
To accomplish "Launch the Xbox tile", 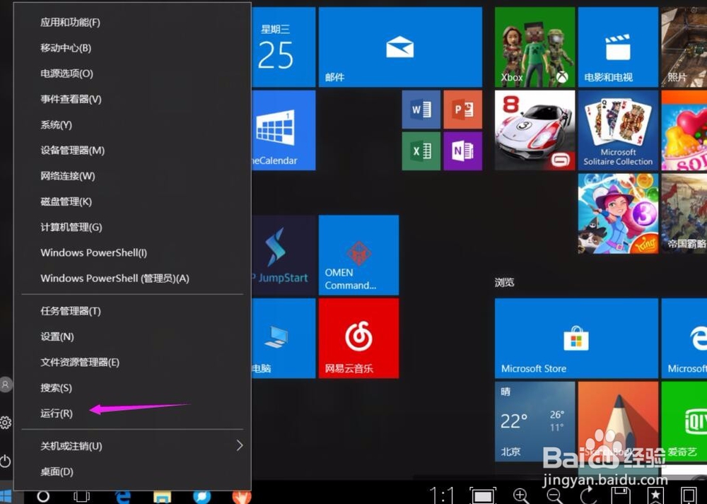I will point(534,47).
